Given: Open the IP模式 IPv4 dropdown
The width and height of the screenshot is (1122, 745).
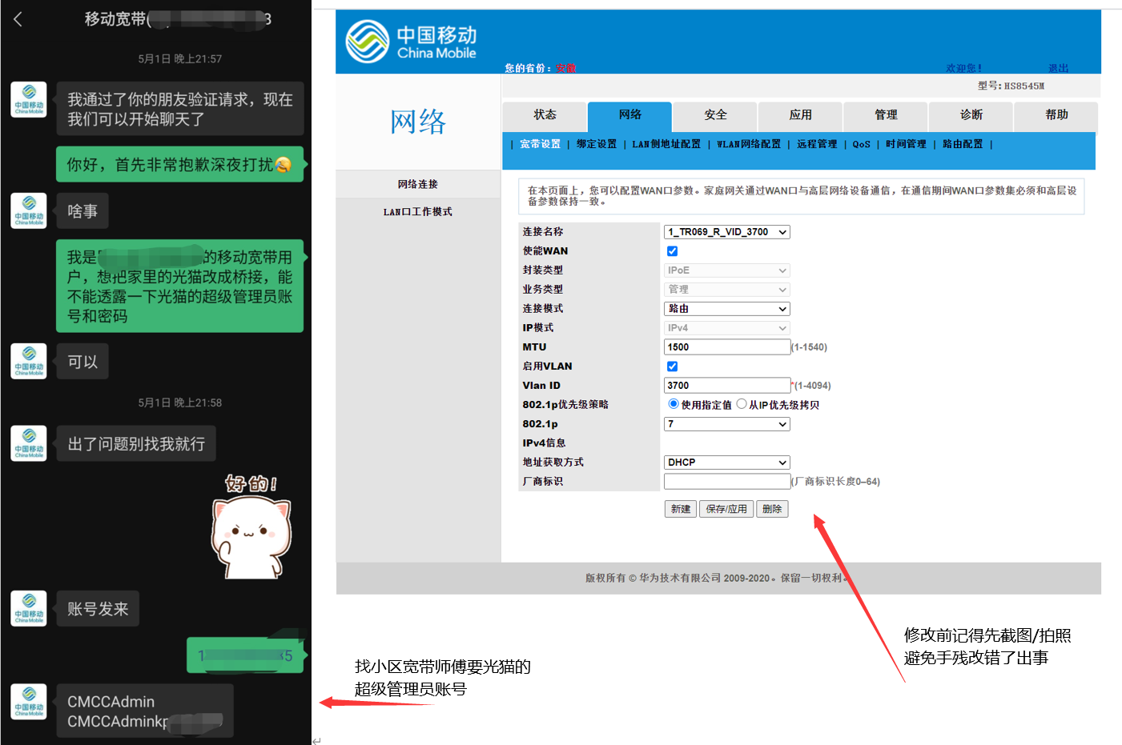Looking at the screenshot, I should click(727, 328).
